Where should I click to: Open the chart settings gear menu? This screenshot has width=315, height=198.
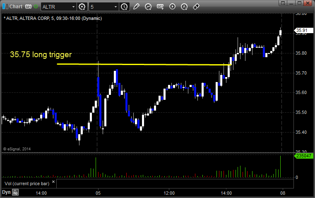pyautogui.click(x=82, y=7)
